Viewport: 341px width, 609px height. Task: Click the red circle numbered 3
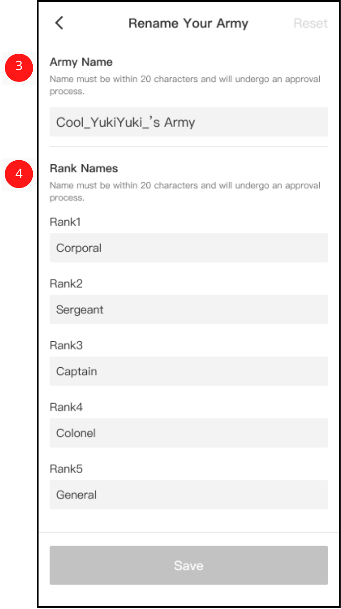pos(19,66)
